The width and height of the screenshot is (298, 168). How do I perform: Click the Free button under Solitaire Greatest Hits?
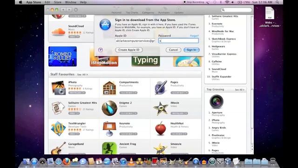pyautogui.click(x=74, y=113)
